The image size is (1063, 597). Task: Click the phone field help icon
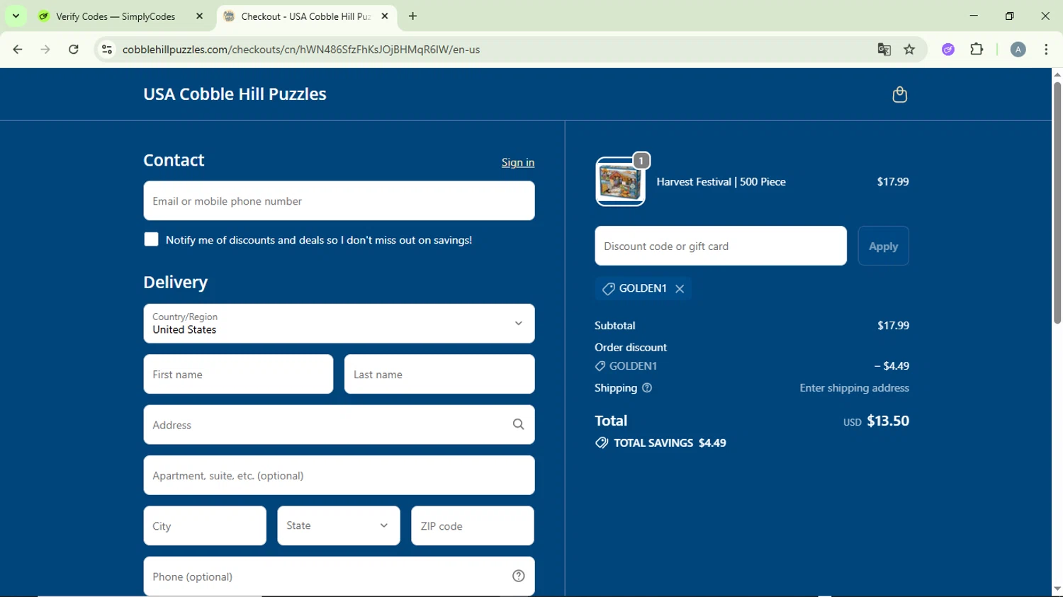(519, 576)
